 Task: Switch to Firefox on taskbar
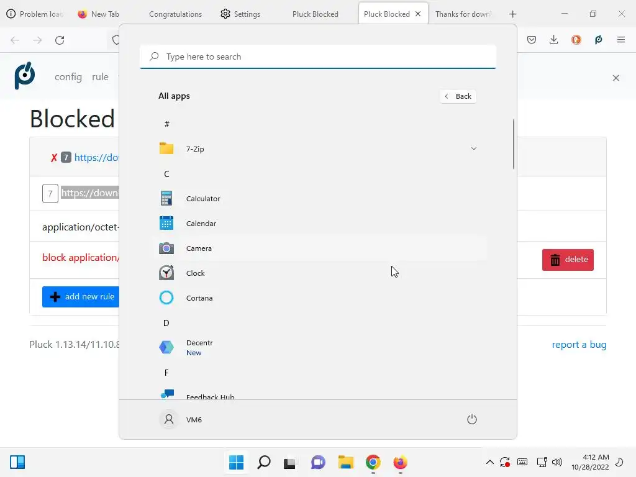pos(401,462)
